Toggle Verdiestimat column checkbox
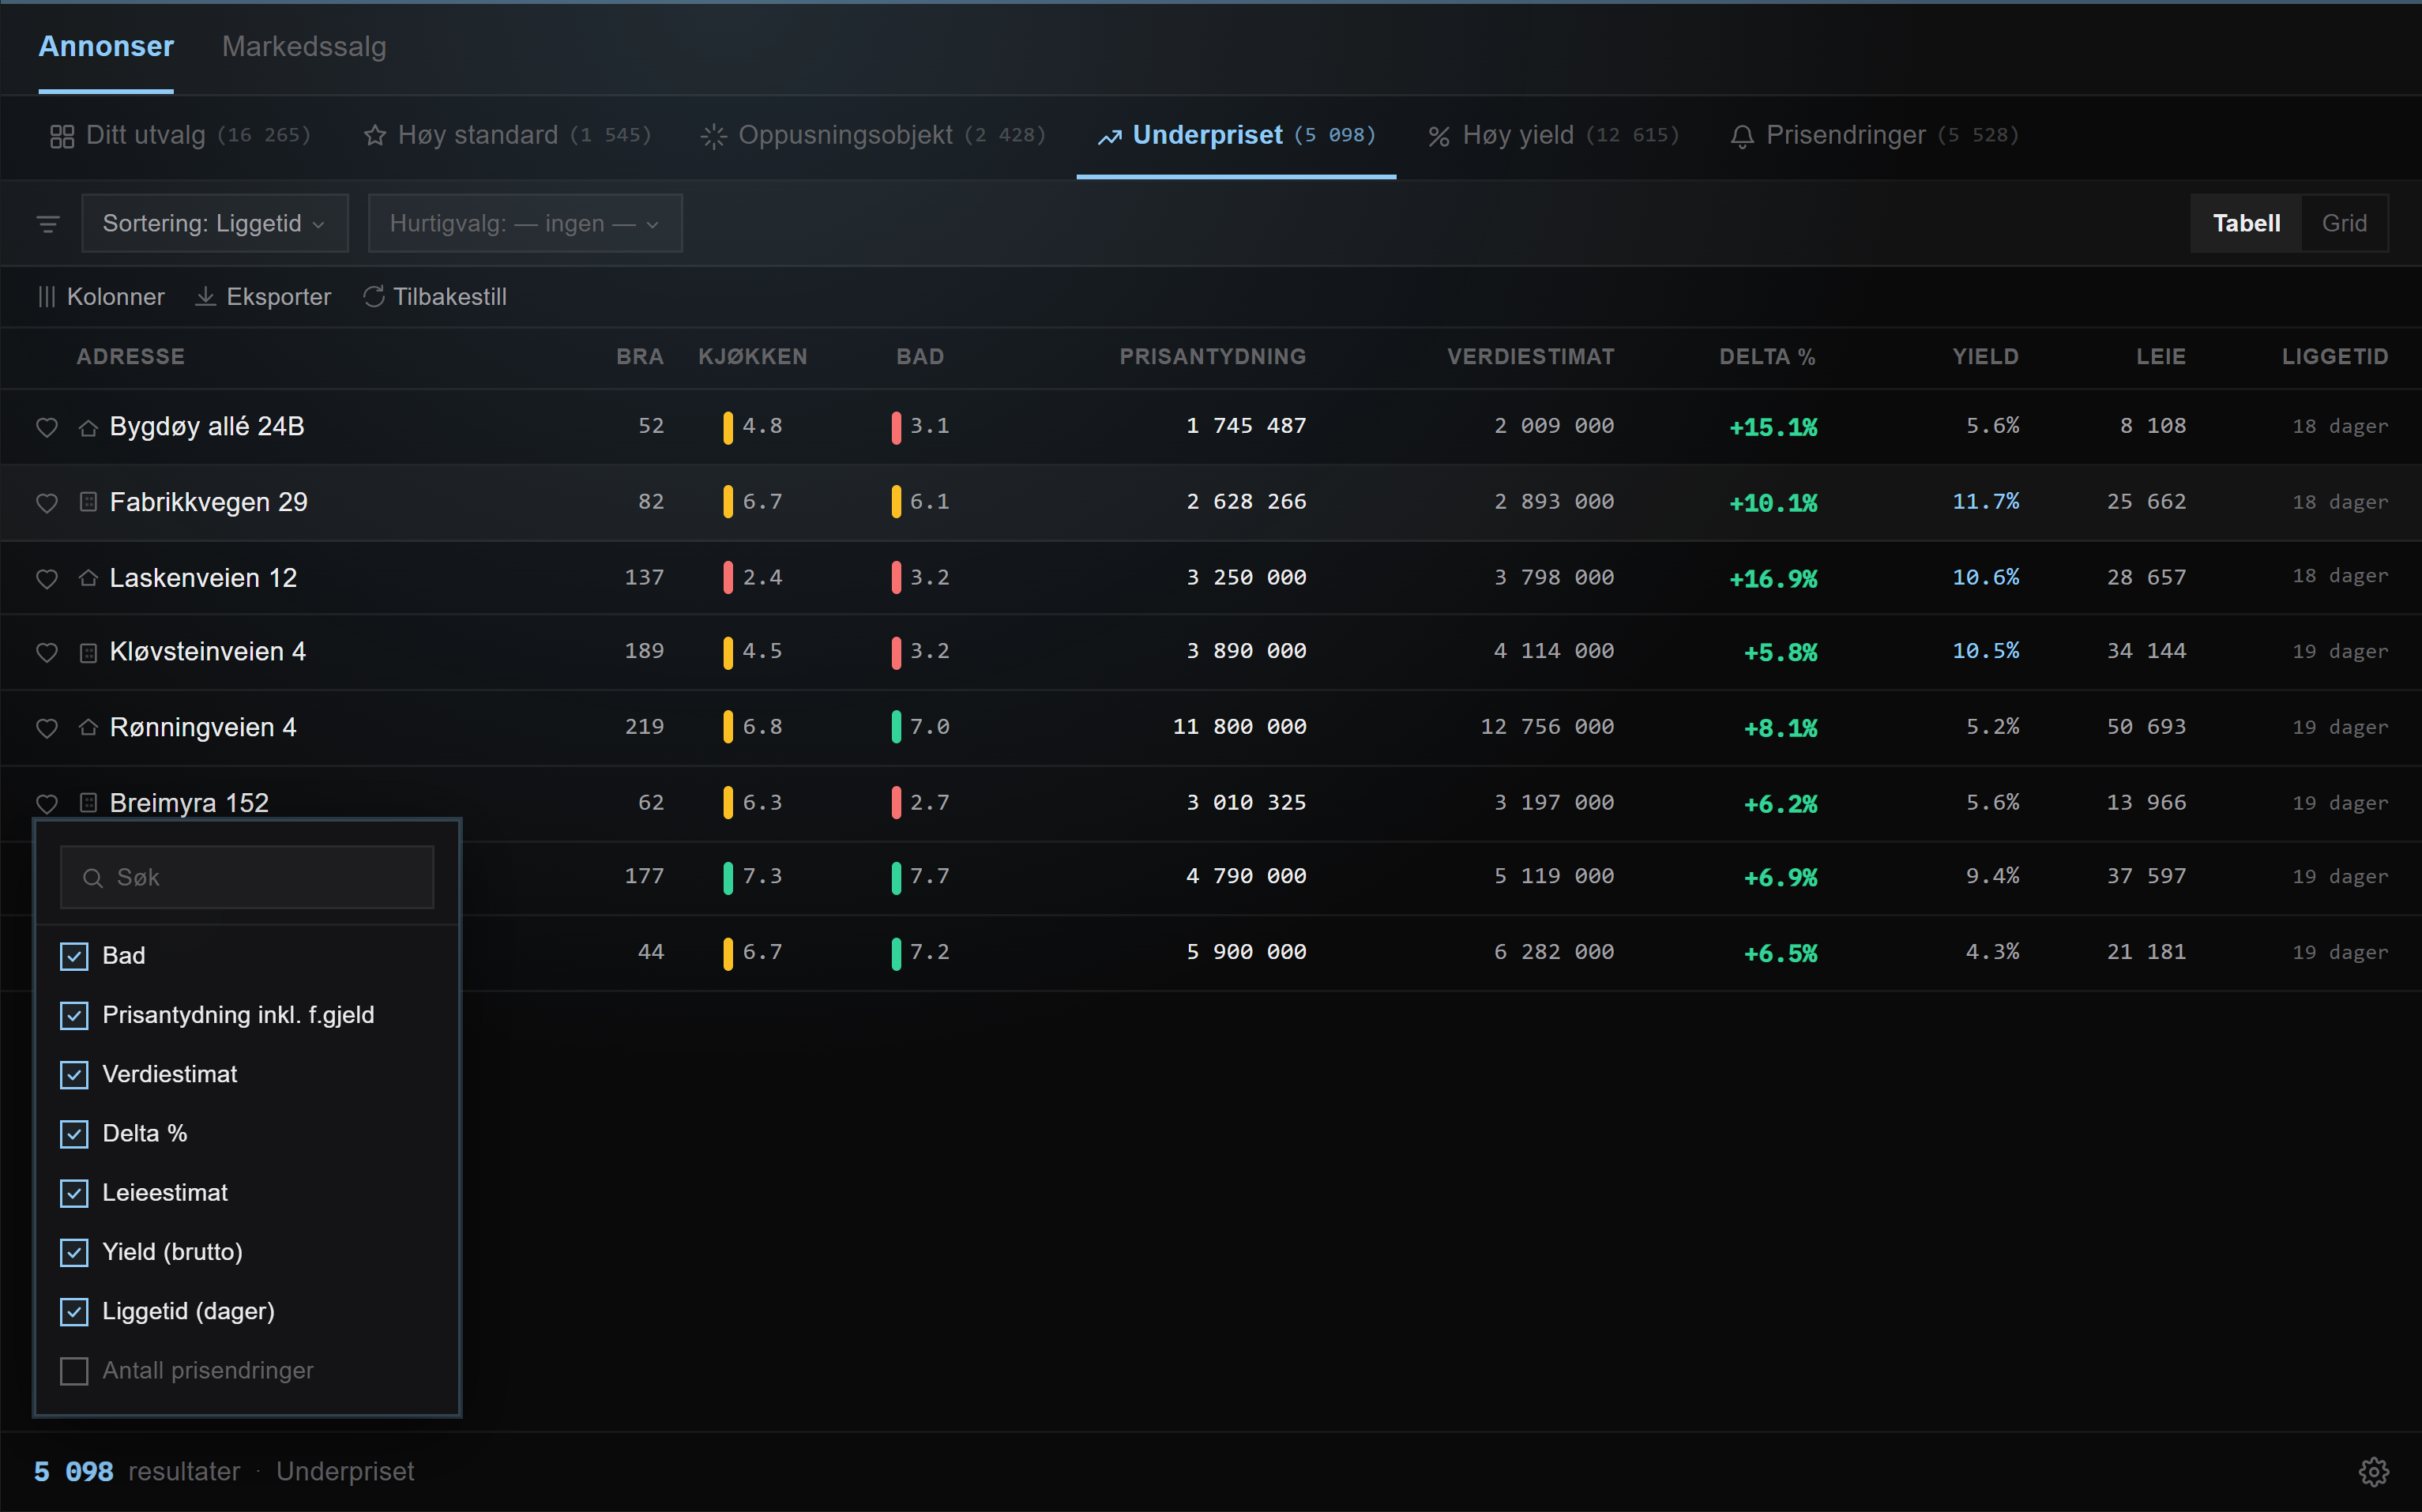The image size is (2422, 1512). pyautogui.click(x=74, y=1075)
